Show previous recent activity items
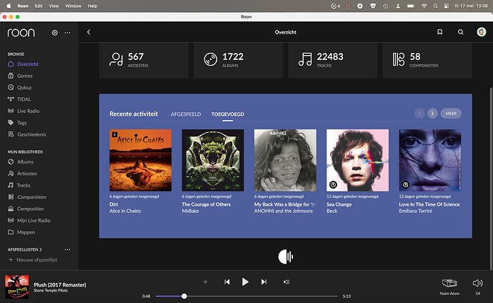 419,114
